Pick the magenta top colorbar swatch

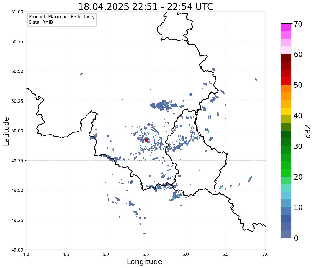tap(286, 28)
